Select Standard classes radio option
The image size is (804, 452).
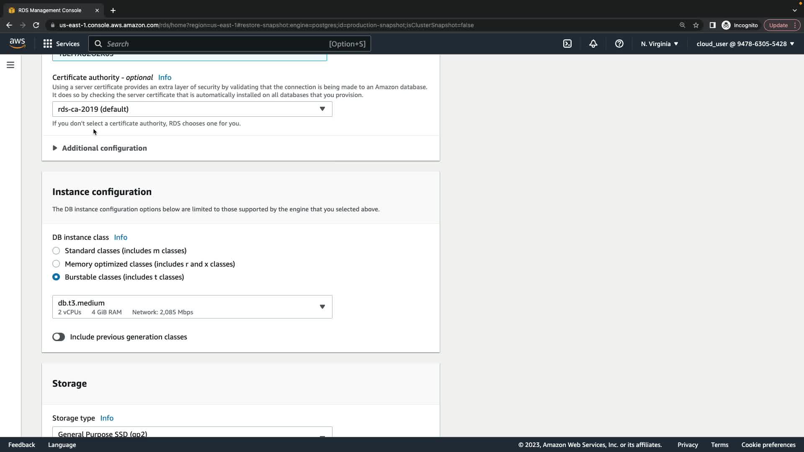[x=56, y=251]
